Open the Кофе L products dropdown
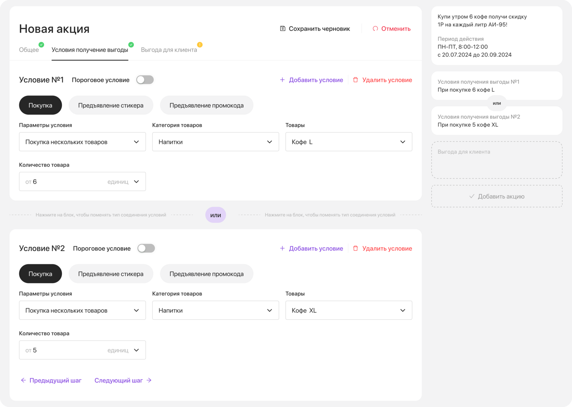Viewport: 572px width, 407px height. (x=349, y=142)
